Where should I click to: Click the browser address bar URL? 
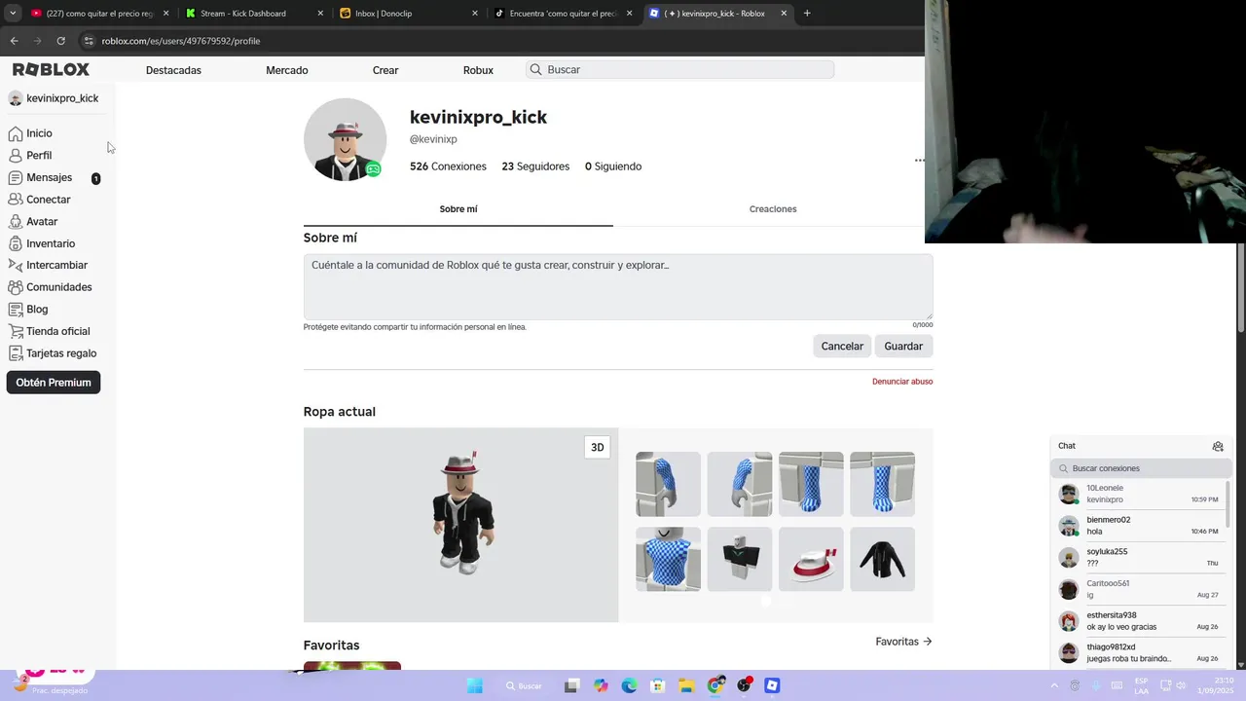[x=180, y=41]
